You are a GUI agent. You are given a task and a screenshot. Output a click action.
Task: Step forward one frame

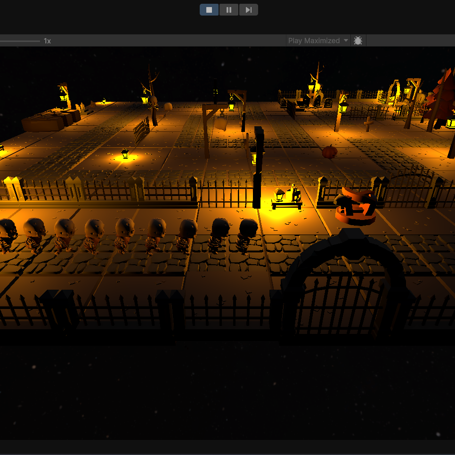248,10
